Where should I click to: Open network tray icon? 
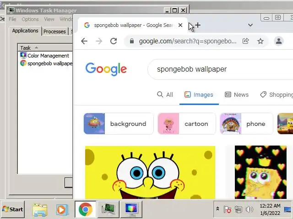coord(239,209)
